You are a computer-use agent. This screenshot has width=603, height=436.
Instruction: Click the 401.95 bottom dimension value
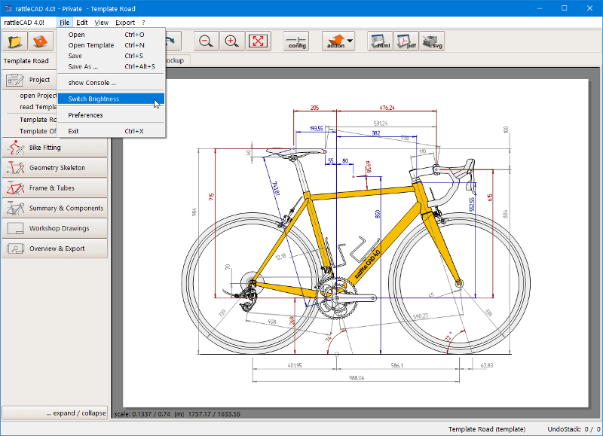click(x=295, y=365)
